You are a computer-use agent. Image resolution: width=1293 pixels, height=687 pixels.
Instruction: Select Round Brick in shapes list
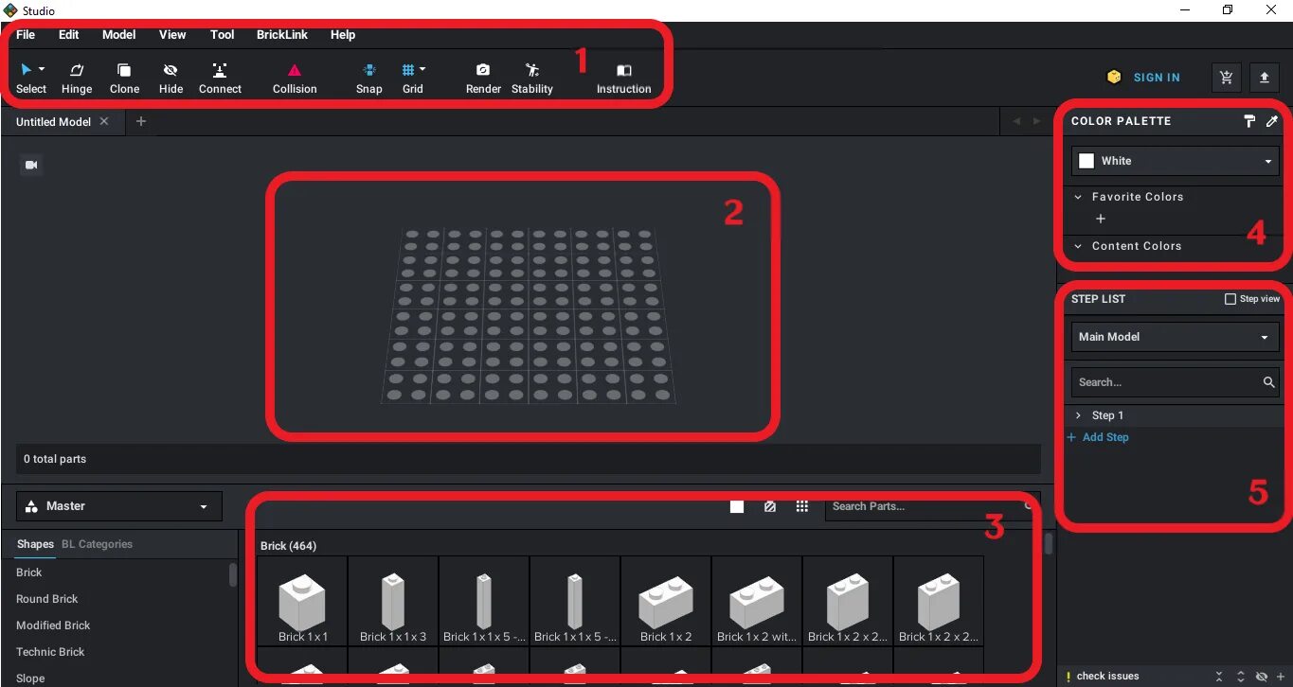point(47,599)
